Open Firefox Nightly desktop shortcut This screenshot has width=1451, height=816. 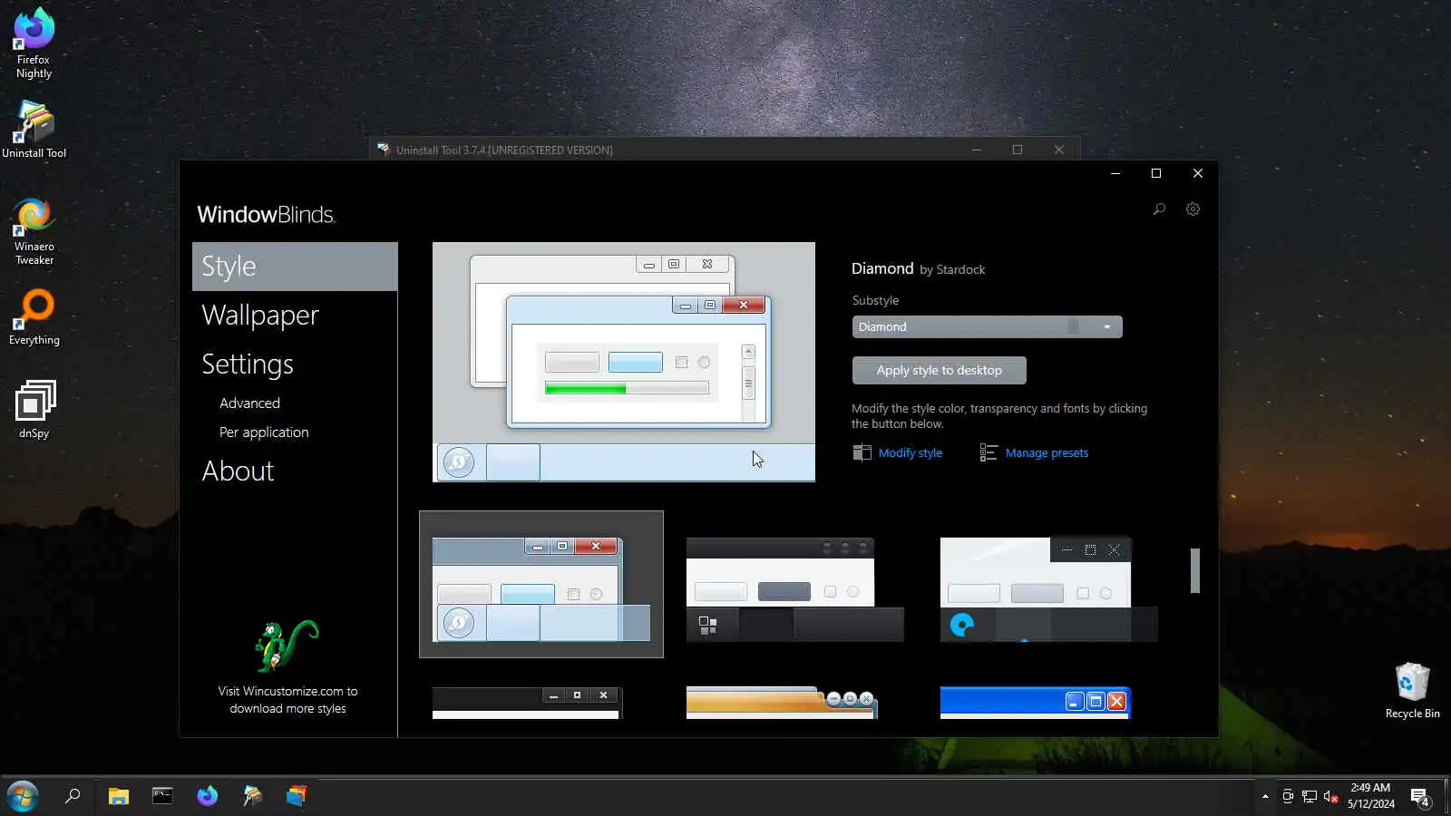click(x=34, y=44)
